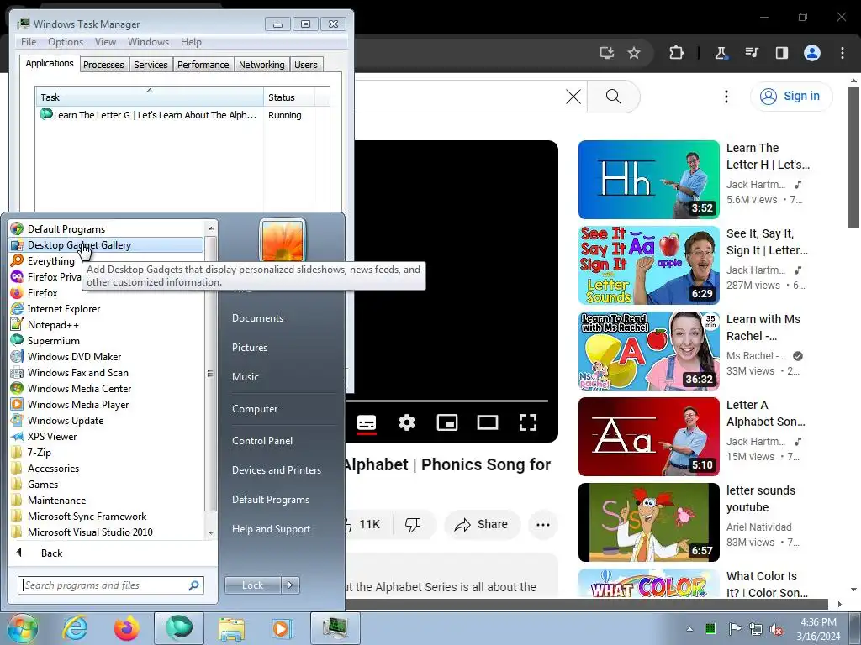Open the Pictures library from the Start menu
The height and width of the screenshot is (645, 861).
250,348
